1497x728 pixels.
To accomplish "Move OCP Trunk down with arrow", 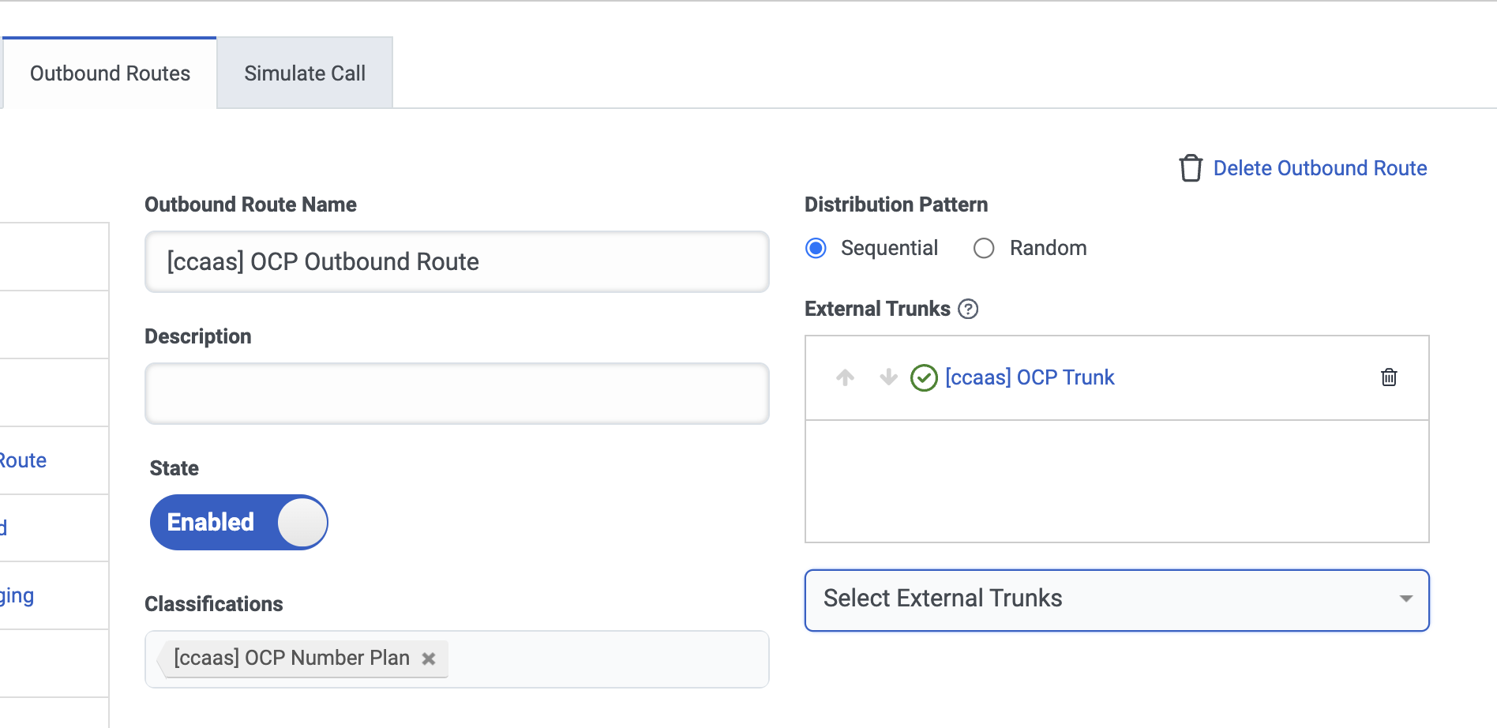I will [888, 377].
